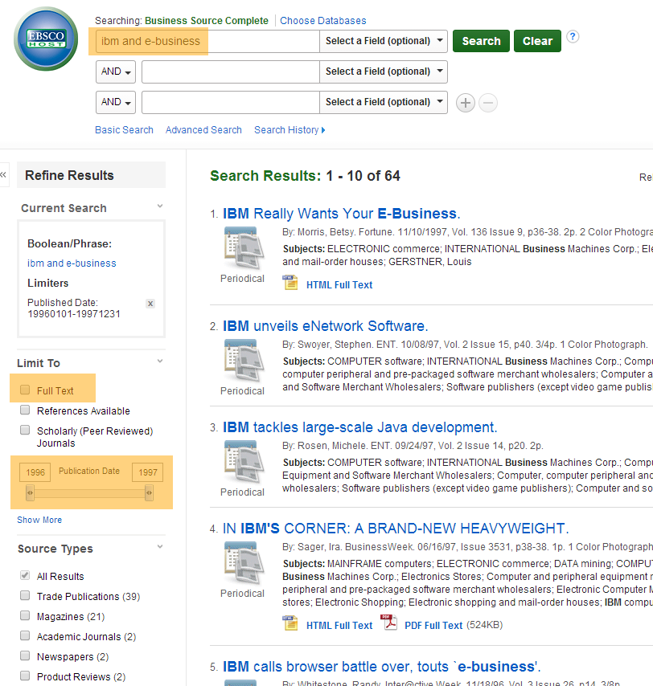Open article IN IBM'S CORNER: A BRAND-NEW HEAVYWEIGHT
Screen dimensions: 653x686
pyautogui.click(x=396, y=528)
